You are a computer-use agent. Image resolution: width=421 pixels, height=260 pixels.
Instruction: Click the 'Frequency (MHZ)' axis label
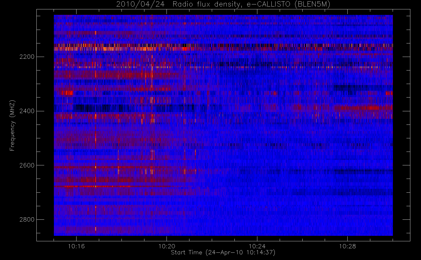coord(12,125)
